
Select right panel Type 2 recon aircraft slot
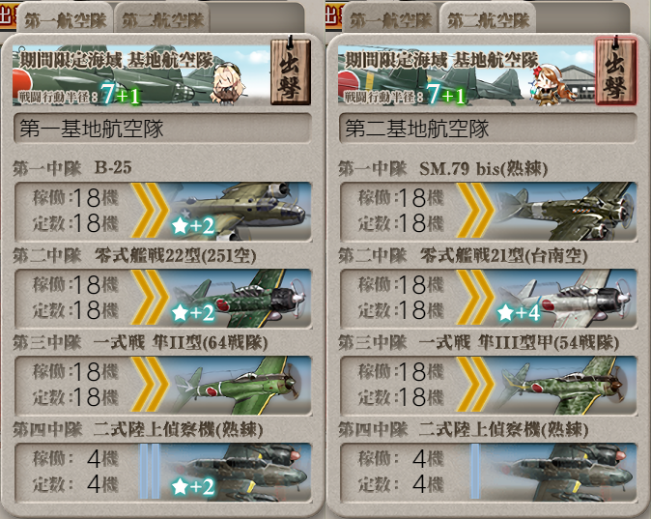click(489, 472)
